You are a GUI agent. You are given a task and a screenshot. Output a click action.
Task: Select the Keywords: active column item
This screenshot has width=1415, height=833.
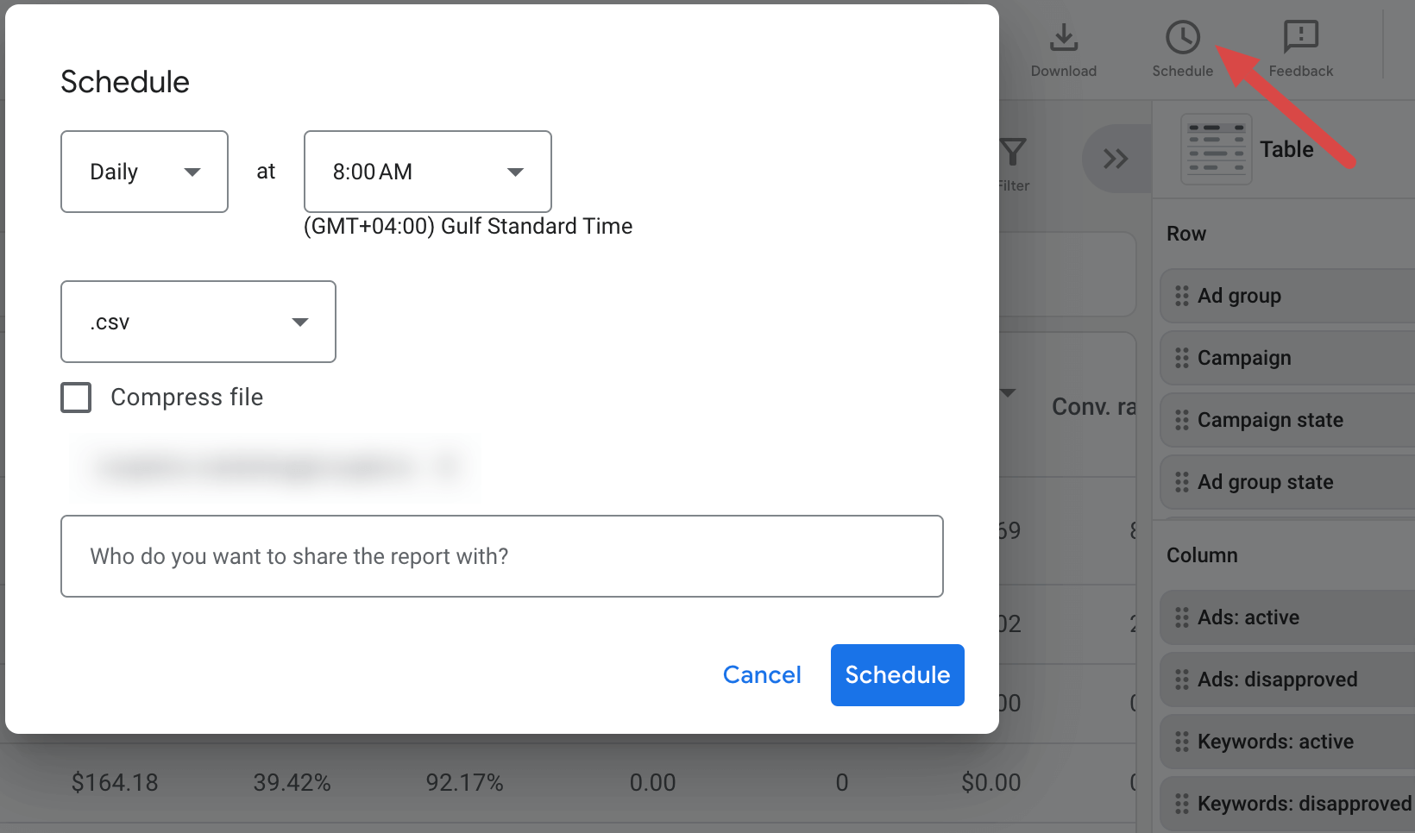[1287, 742]
